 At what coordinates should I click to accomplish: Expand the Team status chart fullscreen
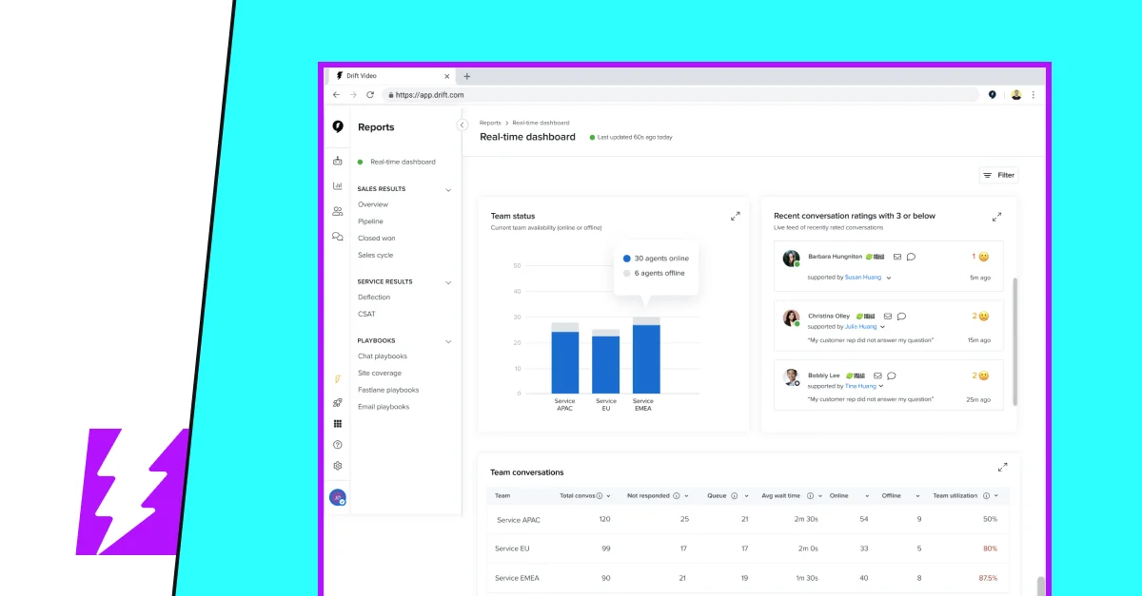(x=735, y=216)
